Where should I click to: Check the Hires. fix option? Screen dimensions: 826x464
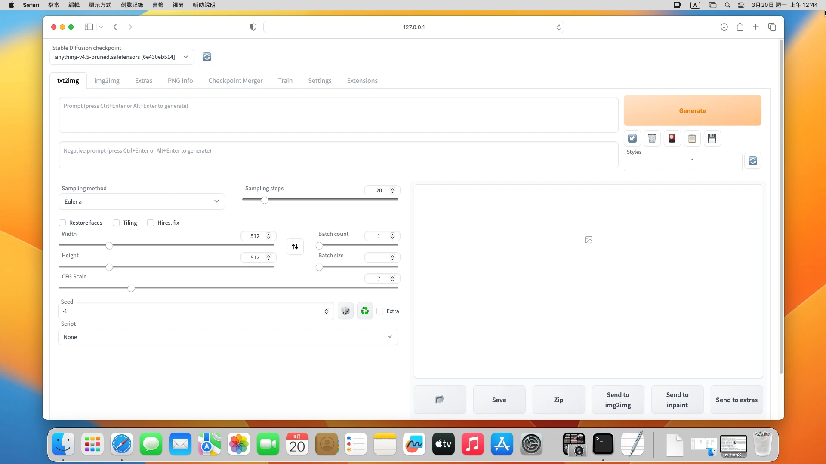[151, 223]
